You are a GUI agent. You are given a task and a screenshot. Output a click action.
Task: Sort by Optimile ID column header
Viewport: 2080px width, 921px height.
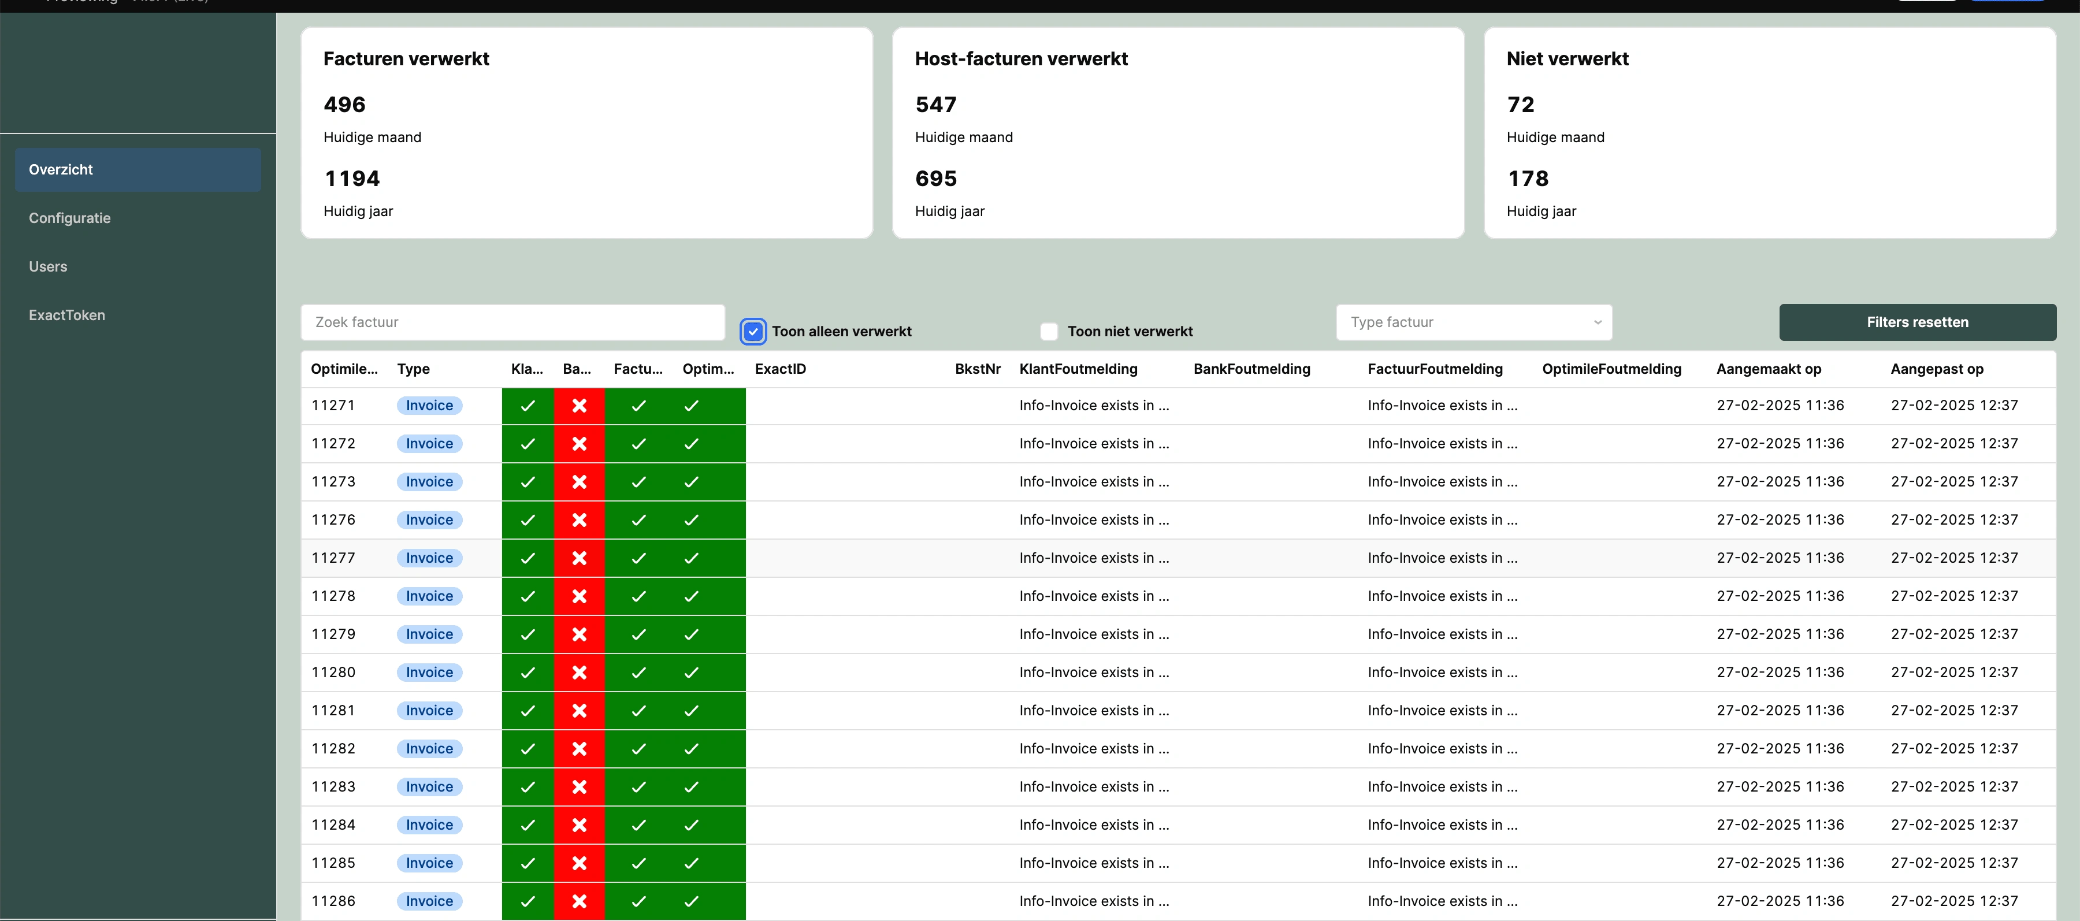(x=344, y=369)
